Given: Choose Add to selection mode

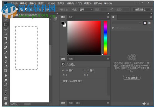Looking at the screenshot, I should click(22, 9).
